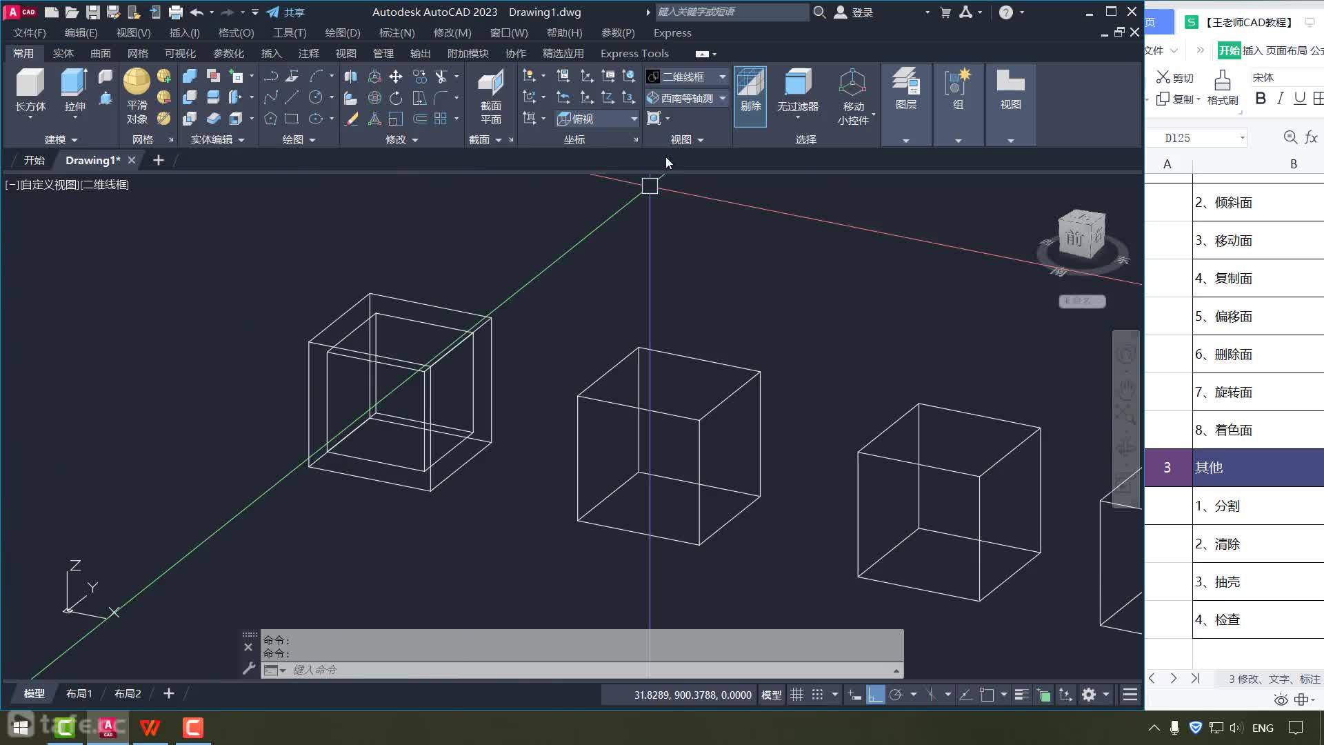This screenshot has height=745, width=1324.
Task: Click the Plot/Print icon in quick access toolbar
Action: (x=176, y=12)
